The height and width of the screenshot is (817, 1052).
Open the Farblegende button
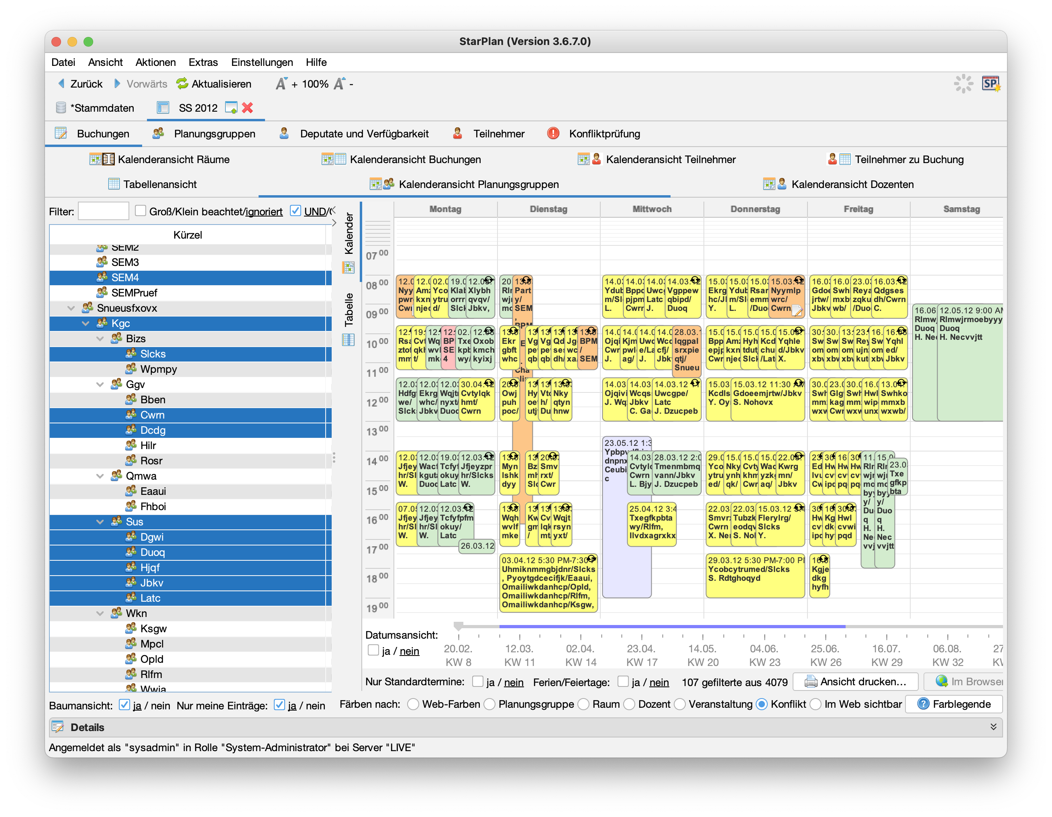[x=954, y=704]
